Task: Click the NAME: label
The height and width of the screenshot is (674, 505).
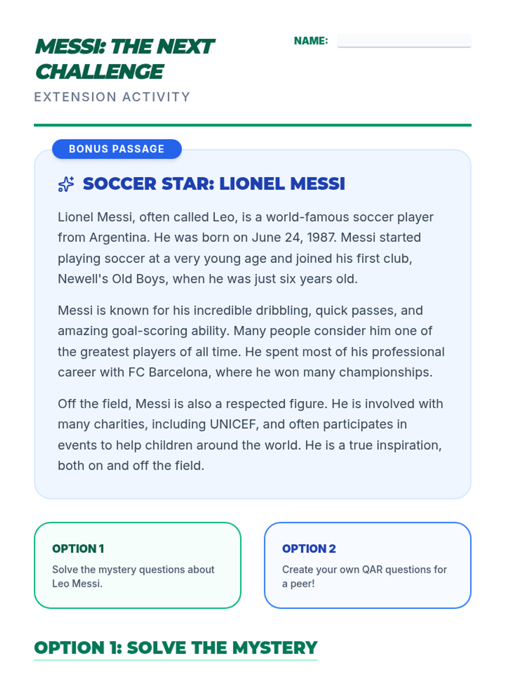Action: coord(311,41)
